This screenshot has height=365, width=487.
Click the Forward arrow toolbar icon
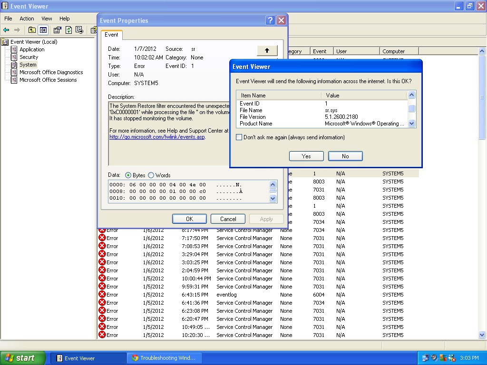pyautogui.click(x=17, y=30)
